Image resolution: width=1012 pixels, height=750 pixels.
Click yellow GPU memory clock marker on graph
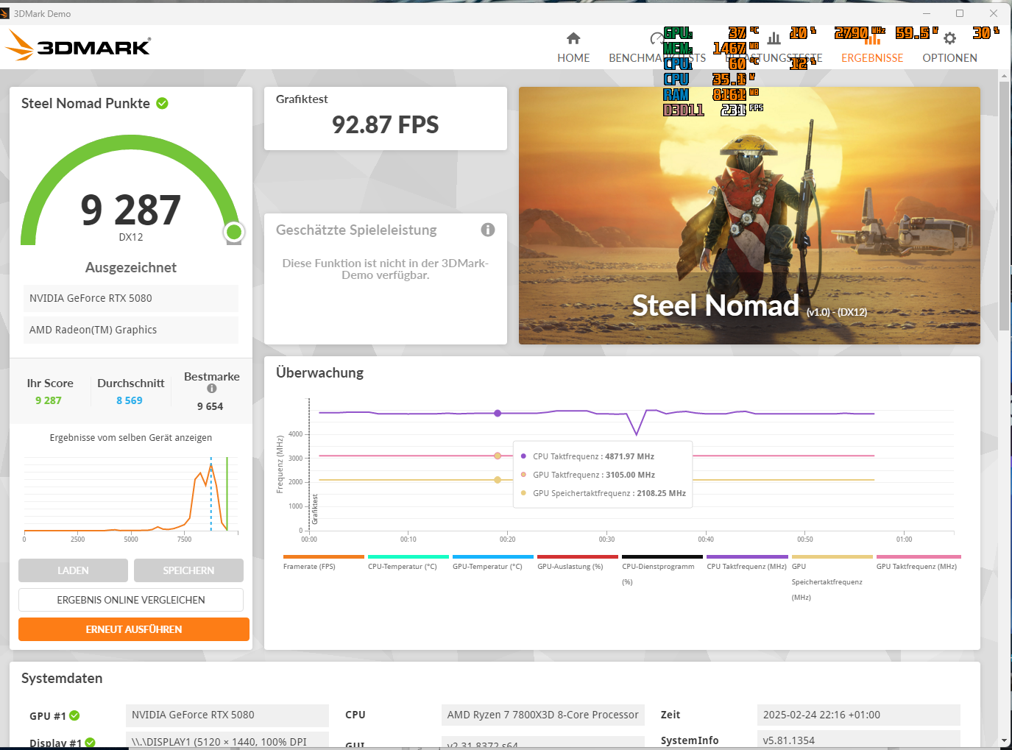498,480
